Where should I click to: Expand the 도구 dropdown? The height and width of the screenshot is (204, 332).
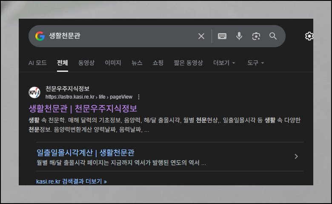256,63
